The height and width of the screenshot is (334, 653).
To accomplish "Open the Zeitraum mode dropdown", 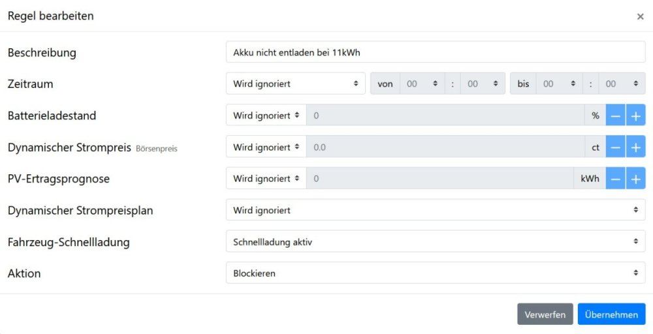I will [x=295, y=84].
